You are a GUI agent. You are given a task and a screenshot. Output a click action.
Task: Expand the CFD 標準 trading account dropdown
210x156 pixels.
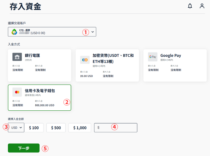coord(52,32)
